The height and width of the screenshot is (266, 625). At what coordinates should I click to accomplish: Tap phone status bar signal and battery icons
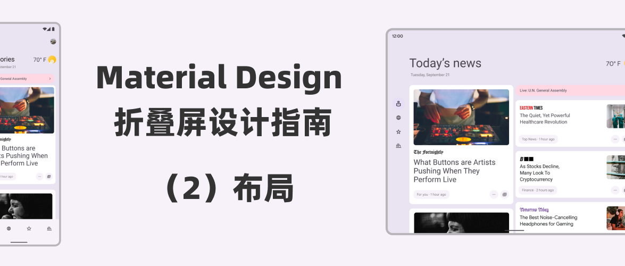click(49, 29)
